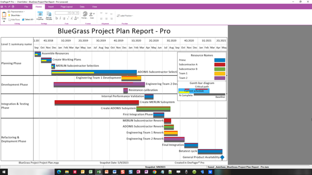Open the Show/Hide dropdown
This screenshot has height=175, width=312.
(x=14, y=16)
